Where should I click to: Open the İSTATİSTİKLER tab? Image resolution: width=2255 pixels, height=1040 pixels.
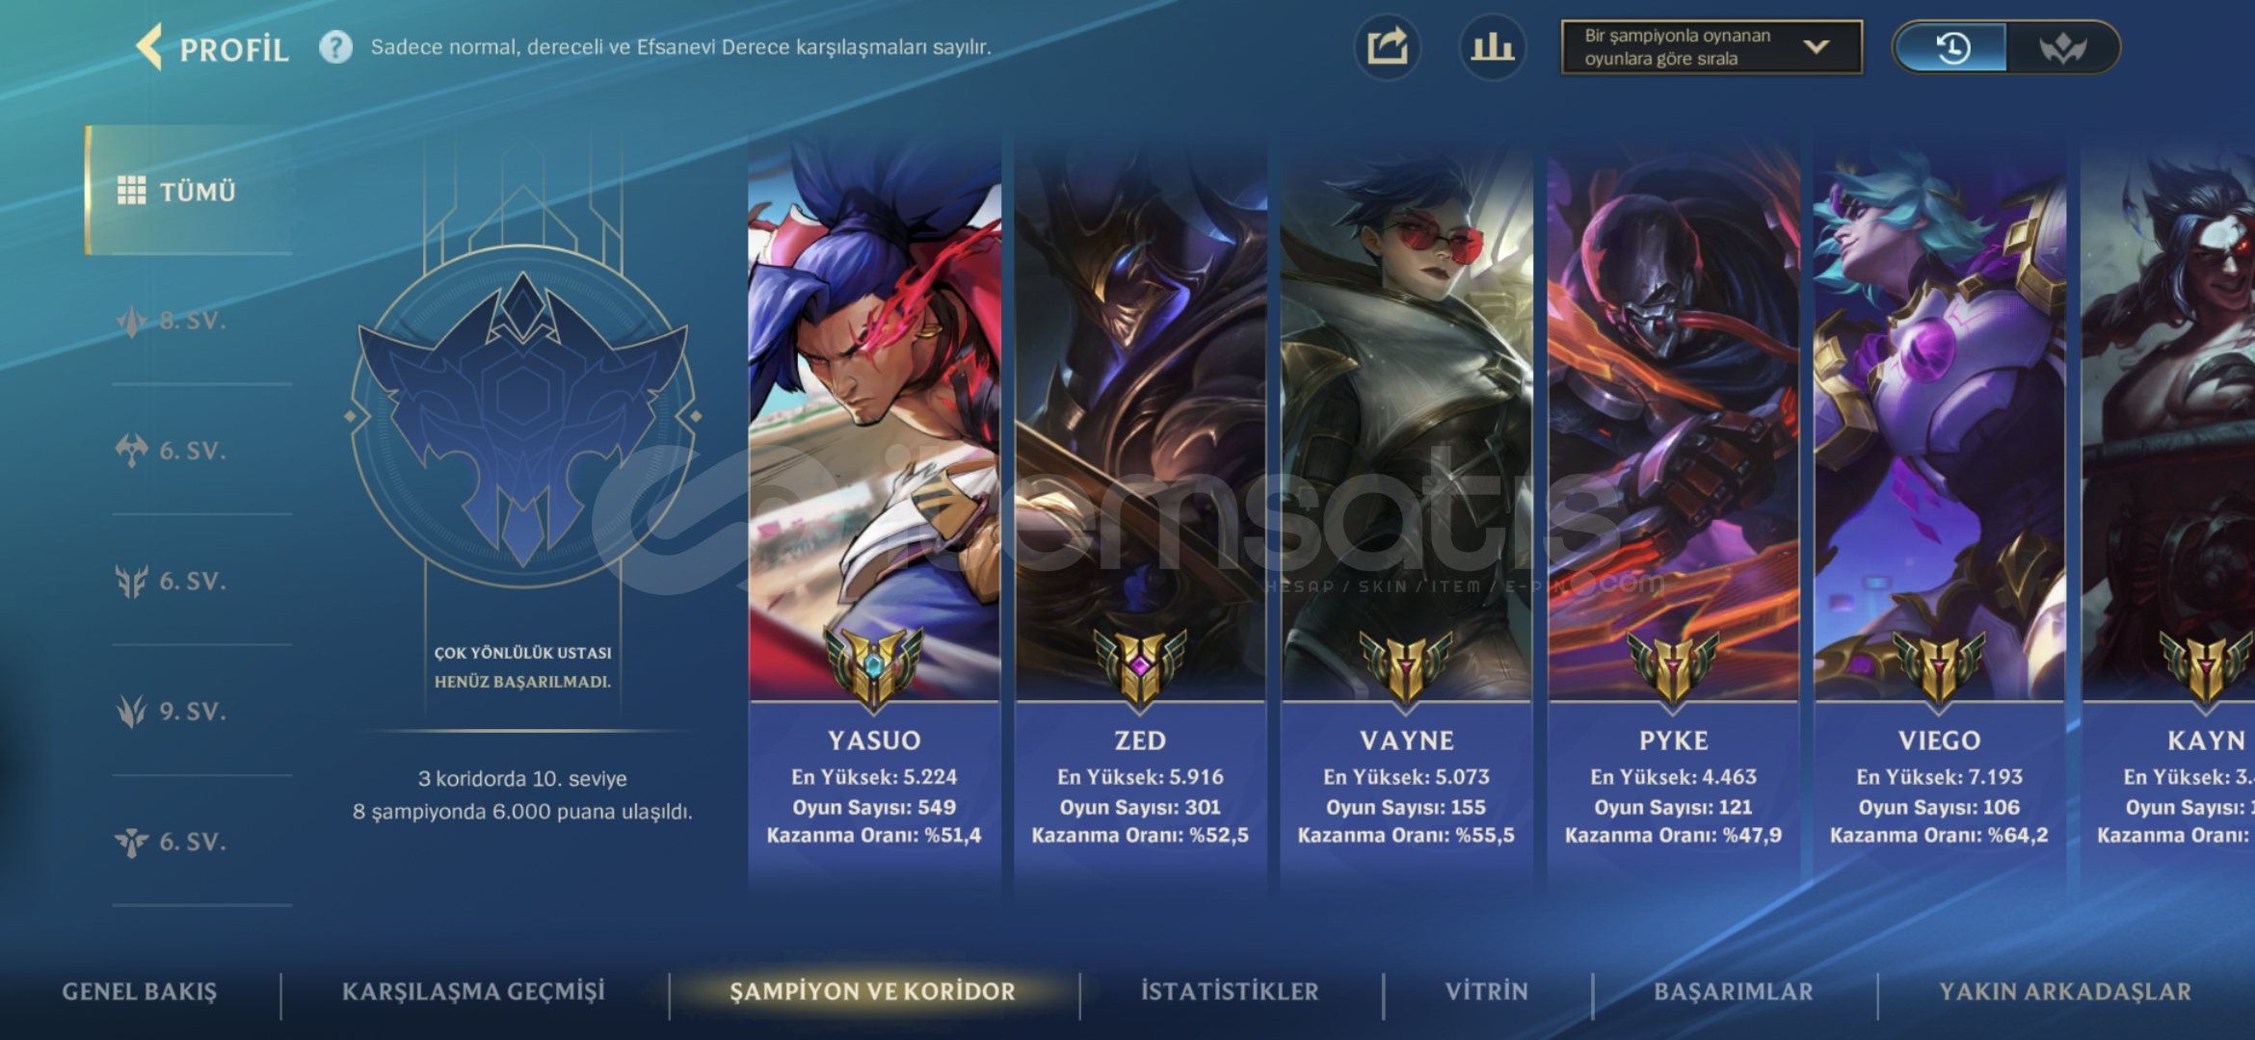[1230, 991]
